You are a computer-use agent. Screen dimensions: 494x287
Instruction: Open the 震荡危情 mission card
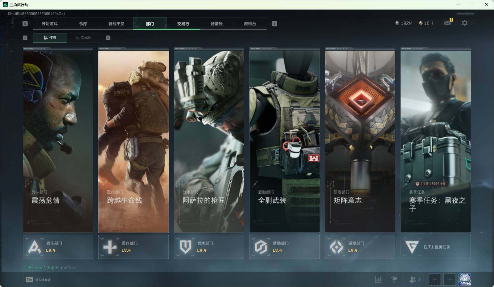coord(58,140)
